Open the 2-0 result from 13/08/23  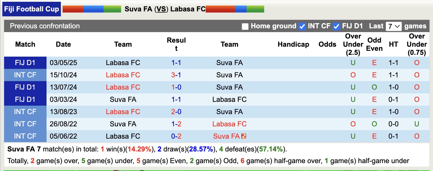176,112
